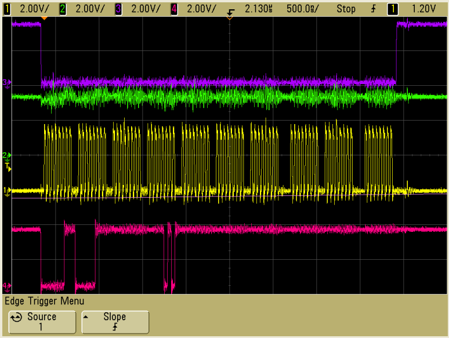Click channel 3 ground level marker on the left edge

[7, 83]
